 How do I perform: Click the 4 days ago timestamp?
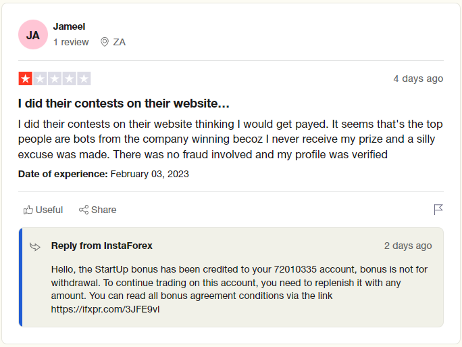pos(418,78)
